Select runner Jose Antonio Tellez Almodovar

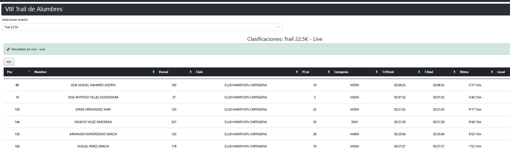coord(93,97)
